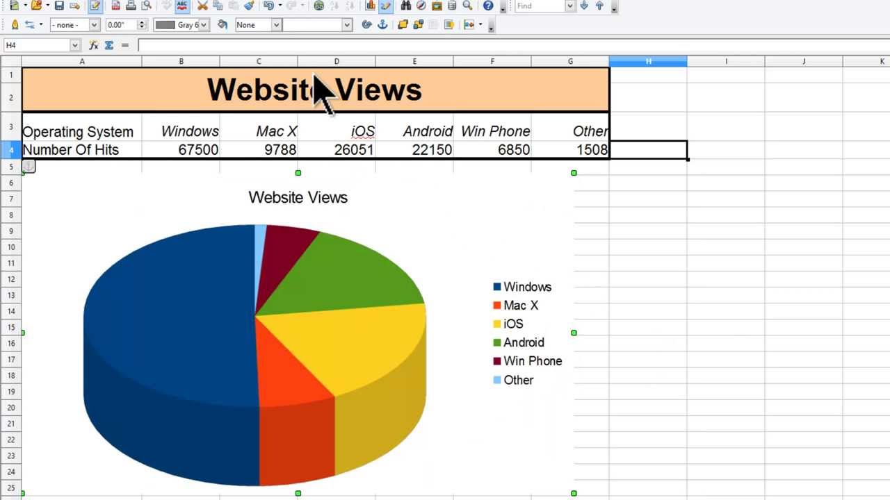Click the formula input line

pos(514,45)
